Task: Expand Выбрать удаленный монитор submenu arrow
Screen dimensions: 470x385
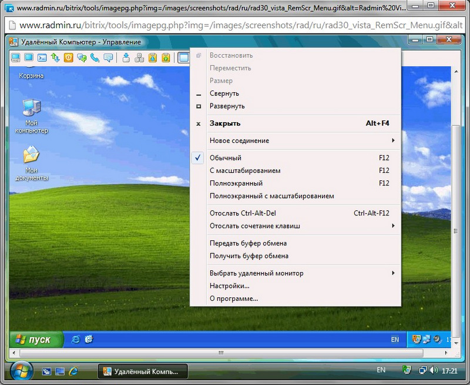Action: 393,273
